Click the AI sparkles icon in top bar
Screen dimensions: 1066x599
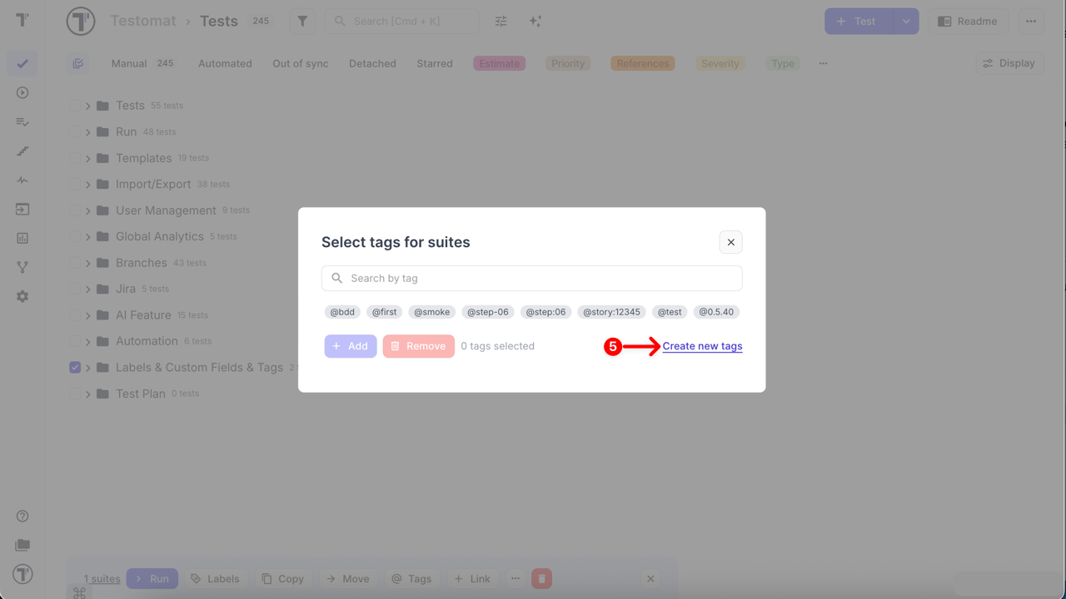pyautogui.click(x=535, y=20)
